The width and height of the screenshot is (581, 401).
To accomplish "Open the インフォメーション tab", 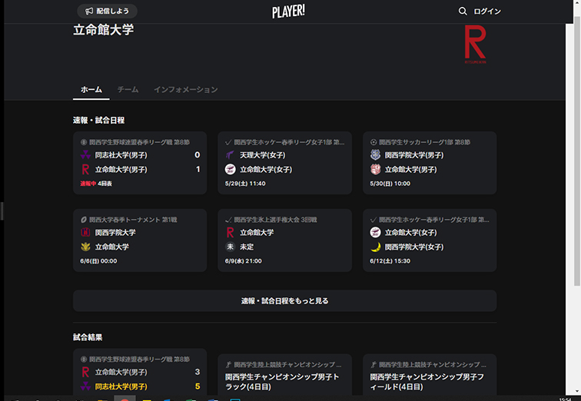I will tap(186, 90).
